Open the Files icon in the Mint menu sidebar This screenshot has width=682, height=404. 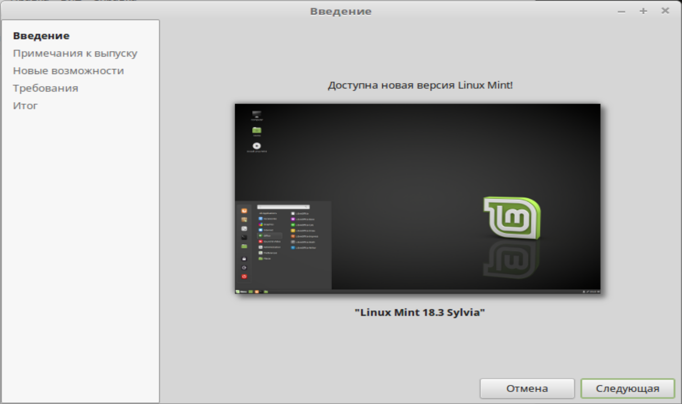[x=244, y=246]
